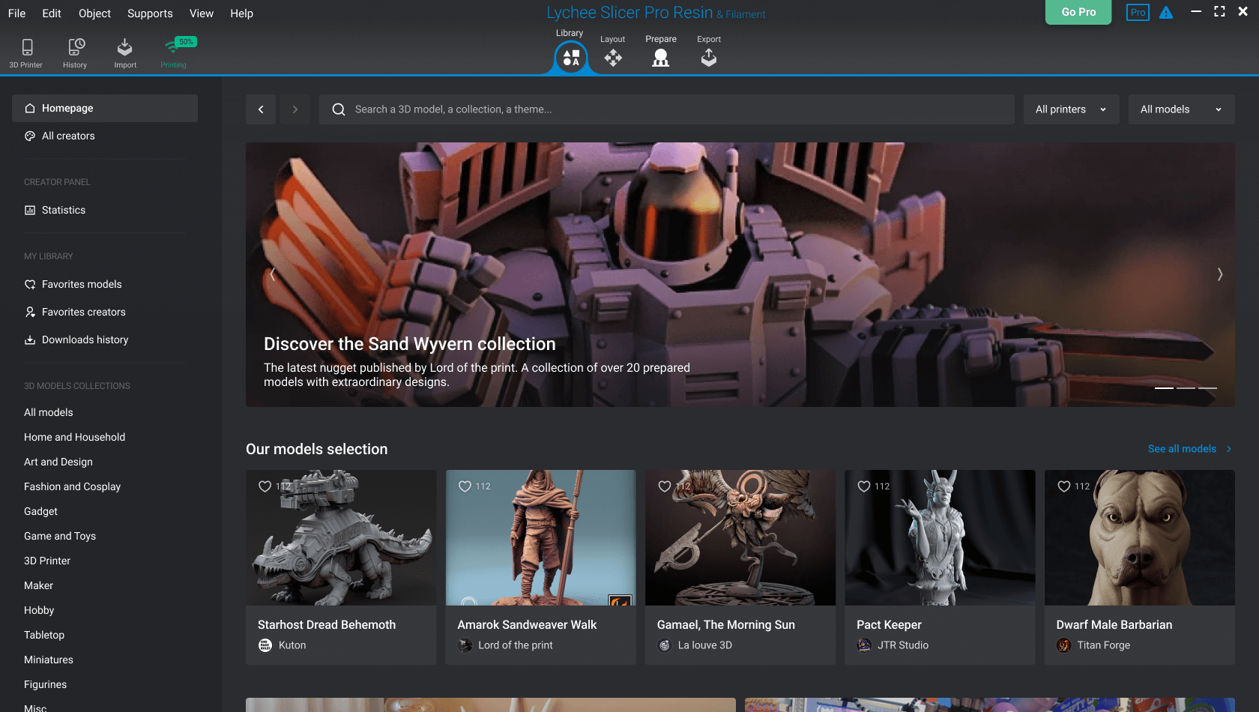Click the Favorites creators person icon
1259x712 pixels.
coord(30,312)
